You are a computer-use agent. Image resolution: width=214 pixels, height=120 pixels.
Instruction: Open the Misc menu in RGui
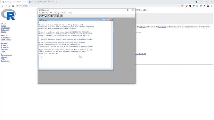click(51, 13)
